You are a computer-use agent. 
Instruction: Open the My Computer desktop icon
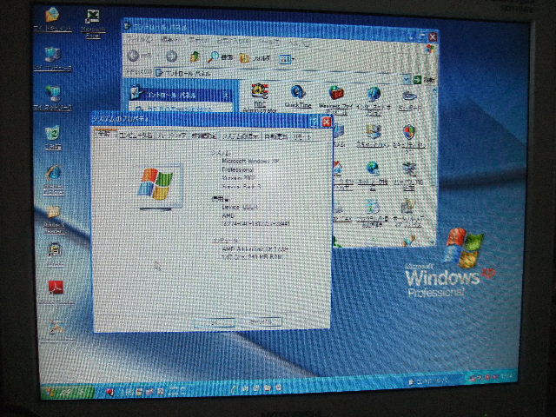tap(53, 58)
